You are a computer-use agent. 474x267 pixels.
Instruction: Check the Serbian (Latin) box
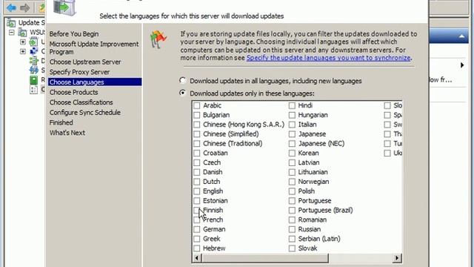[x=292, y=239]
